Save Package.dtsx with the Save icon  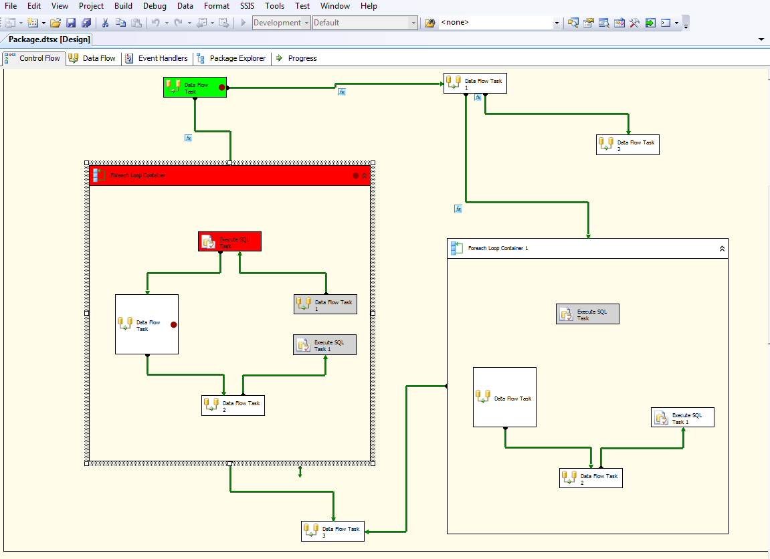pyautogui.click(x=72, y=22)
